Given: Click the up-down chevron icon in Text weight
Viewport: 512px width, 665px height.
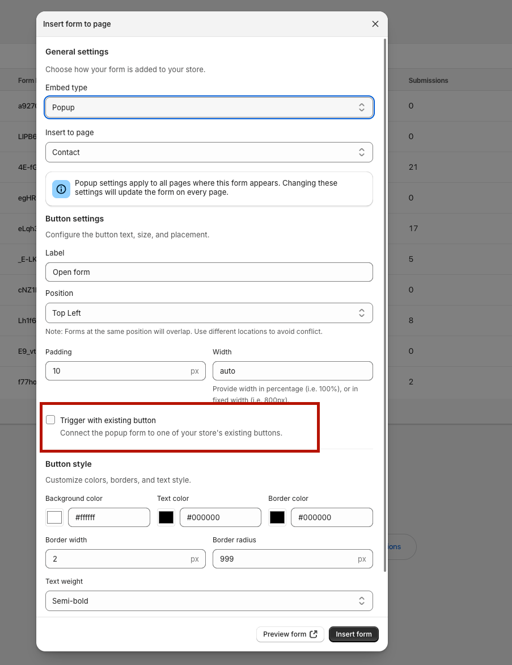Looking at the screenshot, I should coord(362,601).
